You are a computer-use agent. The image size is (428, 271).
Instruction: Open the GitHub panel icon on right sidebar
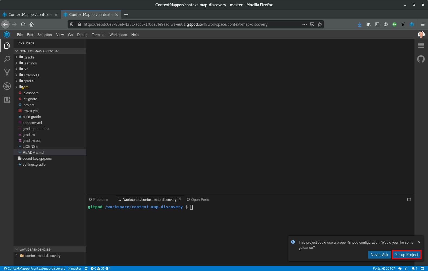coord(421,59)
